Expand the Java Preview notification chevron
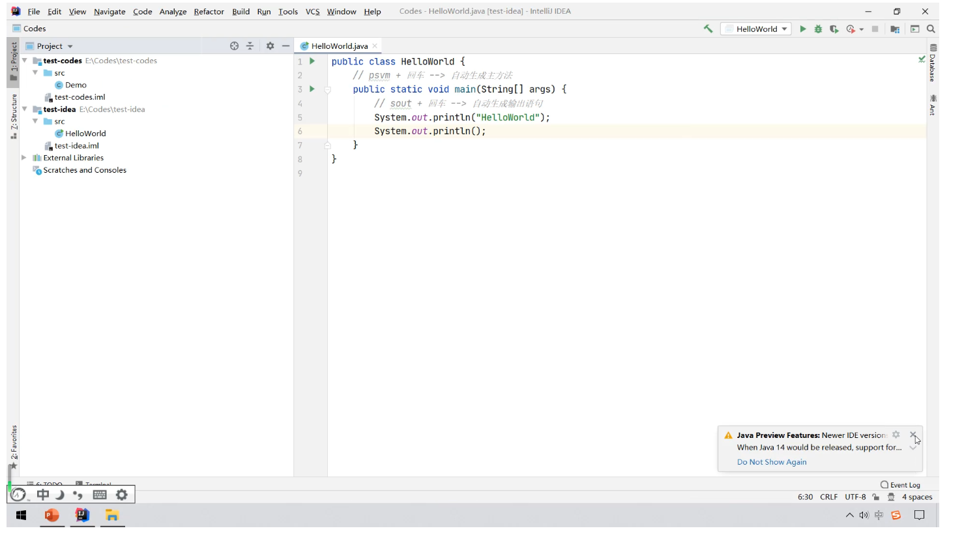This screenshot has width=979, height=537. click(x=913, y=448)
